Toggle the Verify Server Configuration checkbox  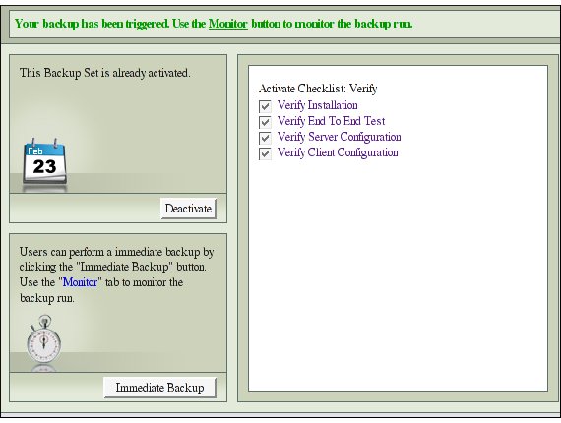pos(265,138)
